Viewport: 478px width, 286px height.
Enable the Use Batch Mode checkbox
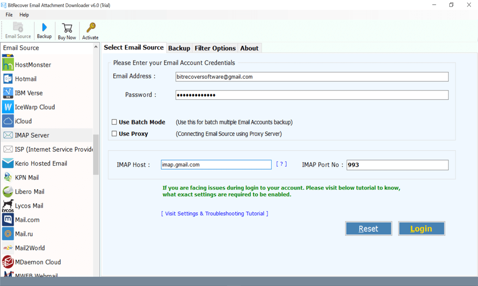pyautogui.click(x=114, y=122)
